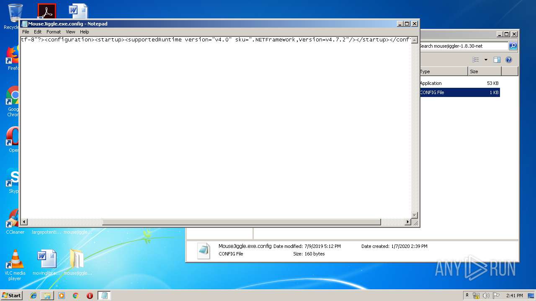The width and height of the screenshot is (536, 301).
Task: Open Chrome taskbar icon
Action: tap(75, 296)
